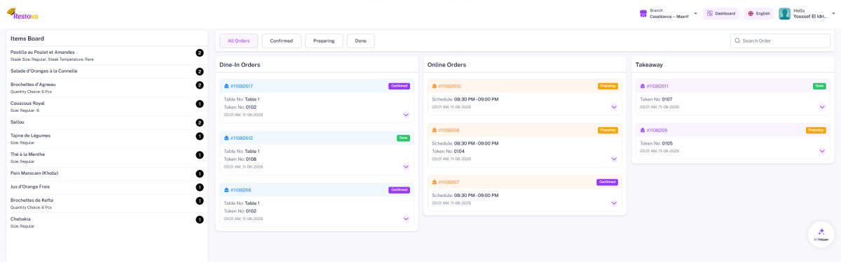Click the bell icon of order #1108266
Viewport: 841px width, 262px height.
(226, 189)
